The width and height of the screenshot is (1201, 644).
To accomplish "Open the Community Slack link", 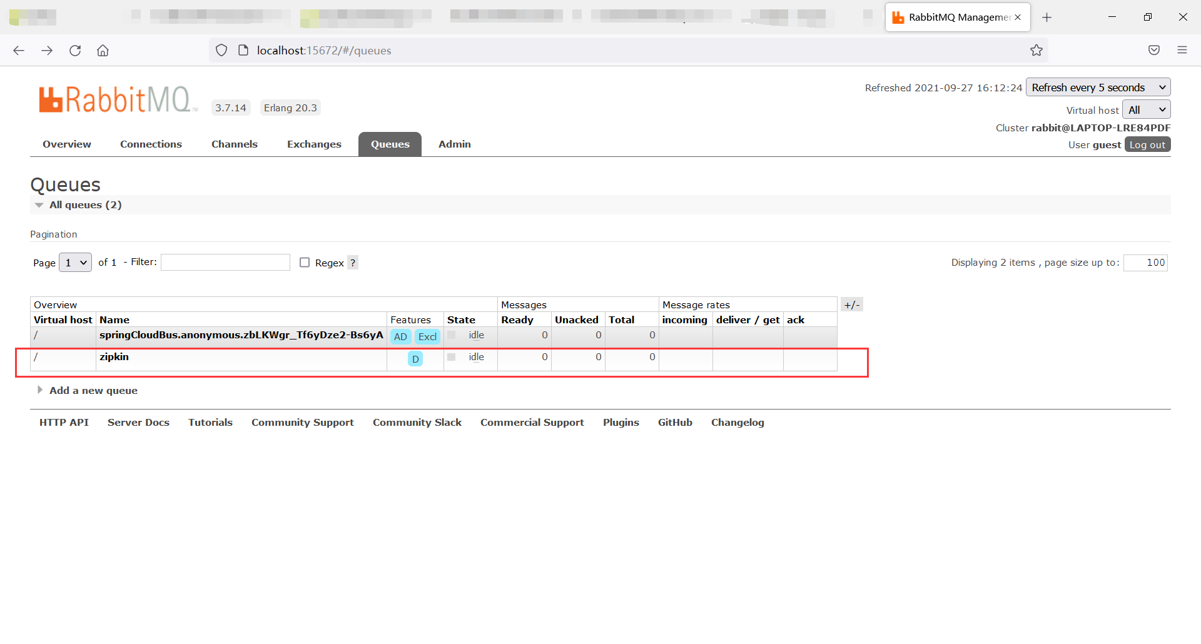I will tap(417, 423).
